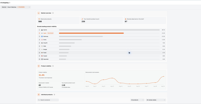This screenshot has width=201, height=104.
Task: Click the Samsung brand logo
Action: (42, 36)
